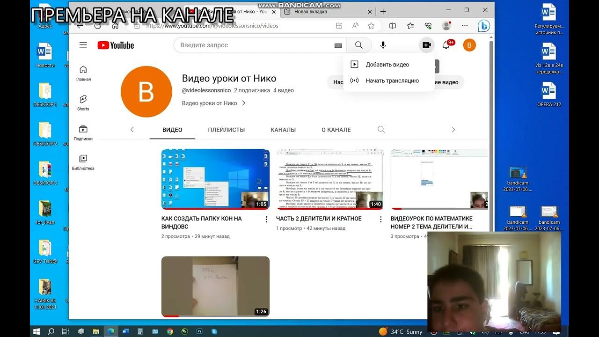The image size is (599, 337).
Task: Open the Новости desktop Word file
Action: [x=45, y=55]
